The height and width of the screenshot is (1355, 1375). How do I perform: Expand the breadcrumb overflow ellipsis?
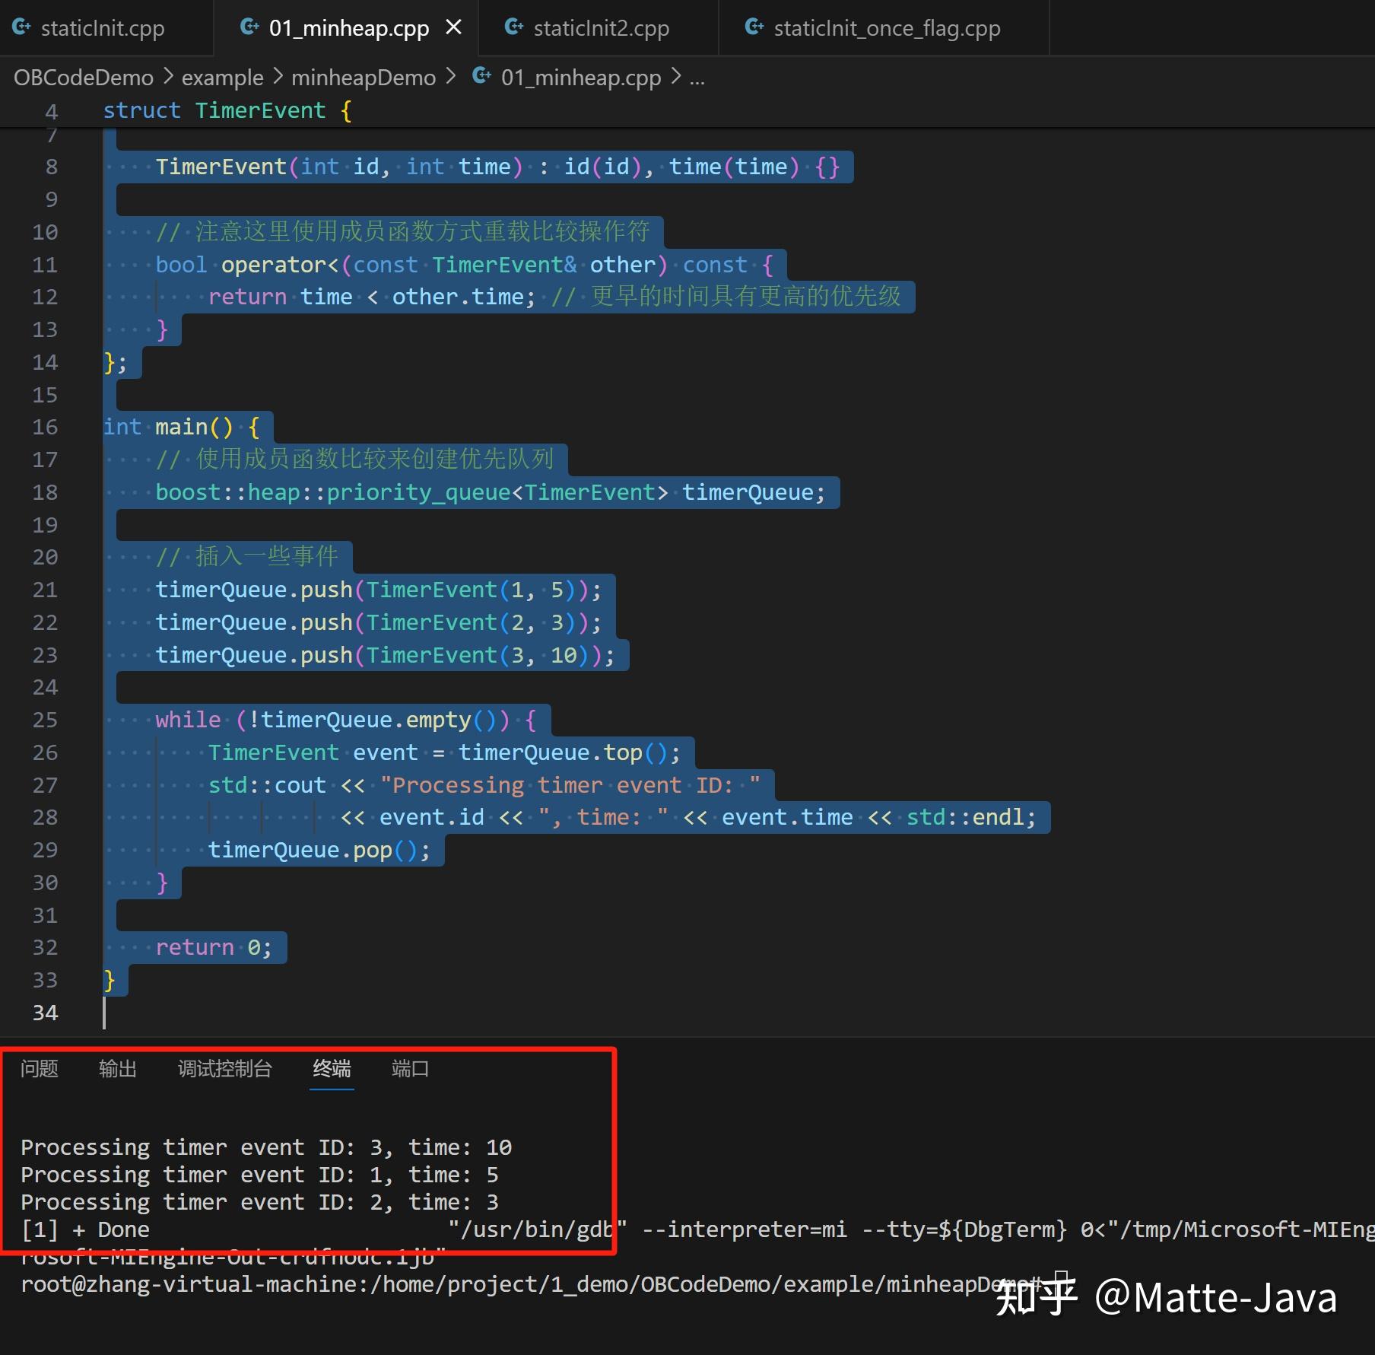click(x=697, y=77)
